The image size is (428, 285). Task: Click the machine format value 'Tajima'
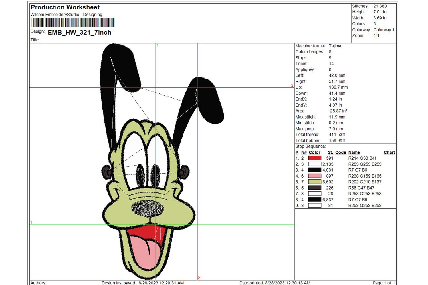335,46
